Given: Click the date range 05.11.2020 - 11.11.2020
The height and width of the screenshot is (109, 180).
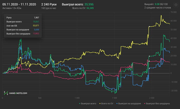Looking at the screenshot, I should pos(19,4).
